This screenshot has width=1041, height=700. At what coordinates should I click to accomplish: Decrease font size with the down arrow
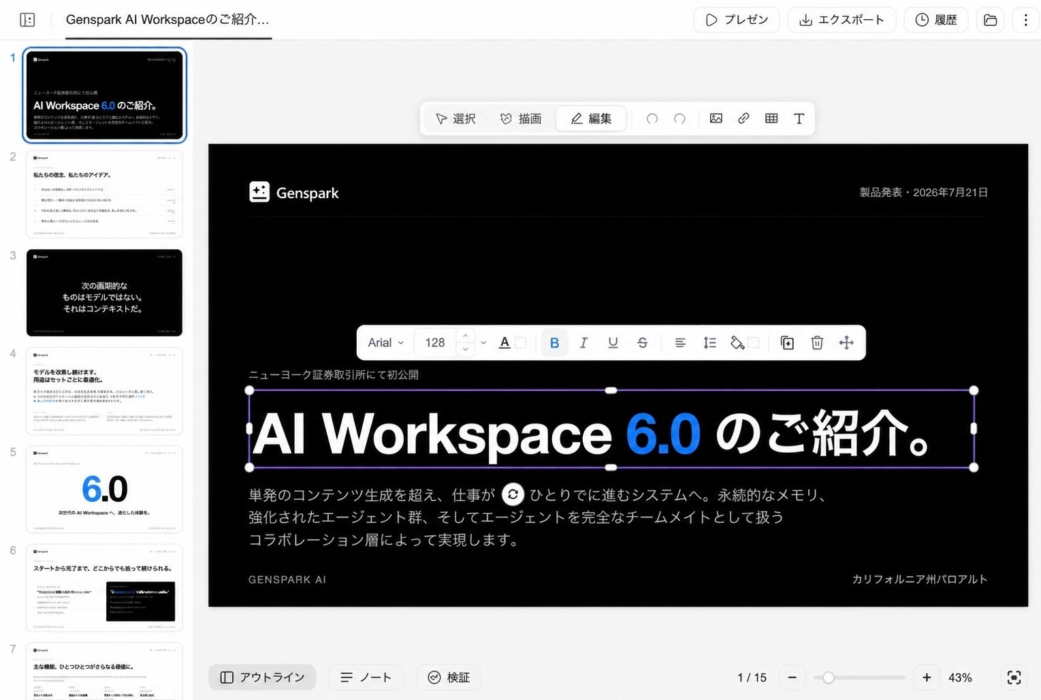point(465,349)
